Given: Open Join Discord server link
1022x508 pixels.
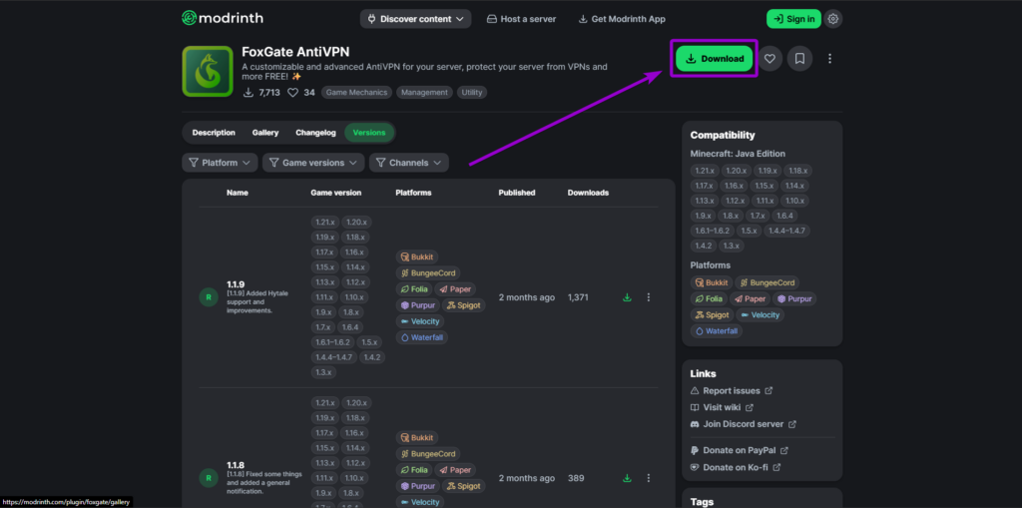Looking at the screenshot, I should click(743, 424).
